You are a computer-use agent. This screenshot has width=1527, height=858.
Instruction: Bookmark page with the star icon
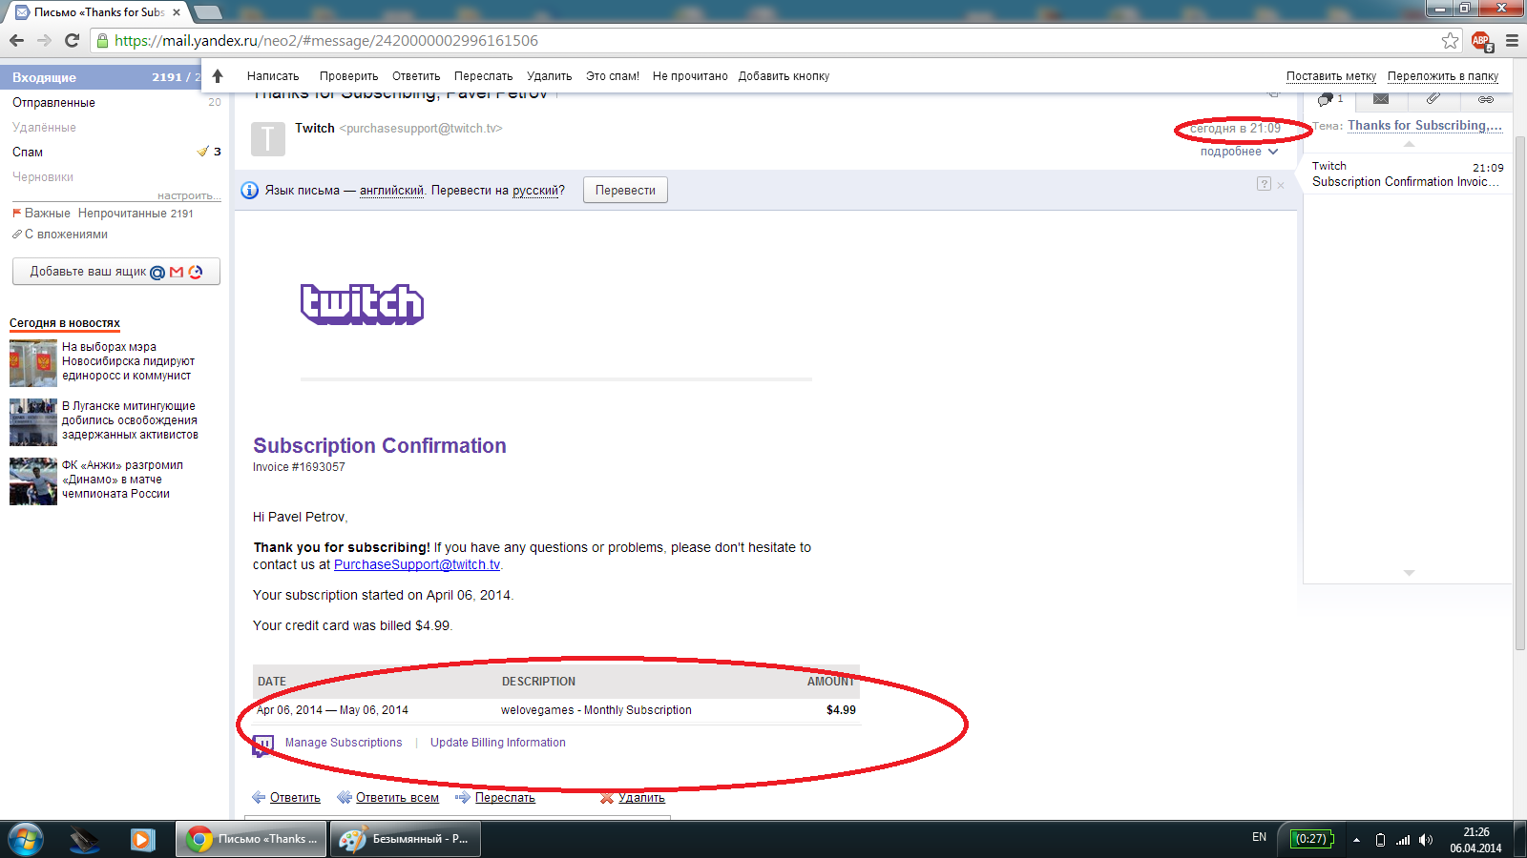tap(1451, 40)
